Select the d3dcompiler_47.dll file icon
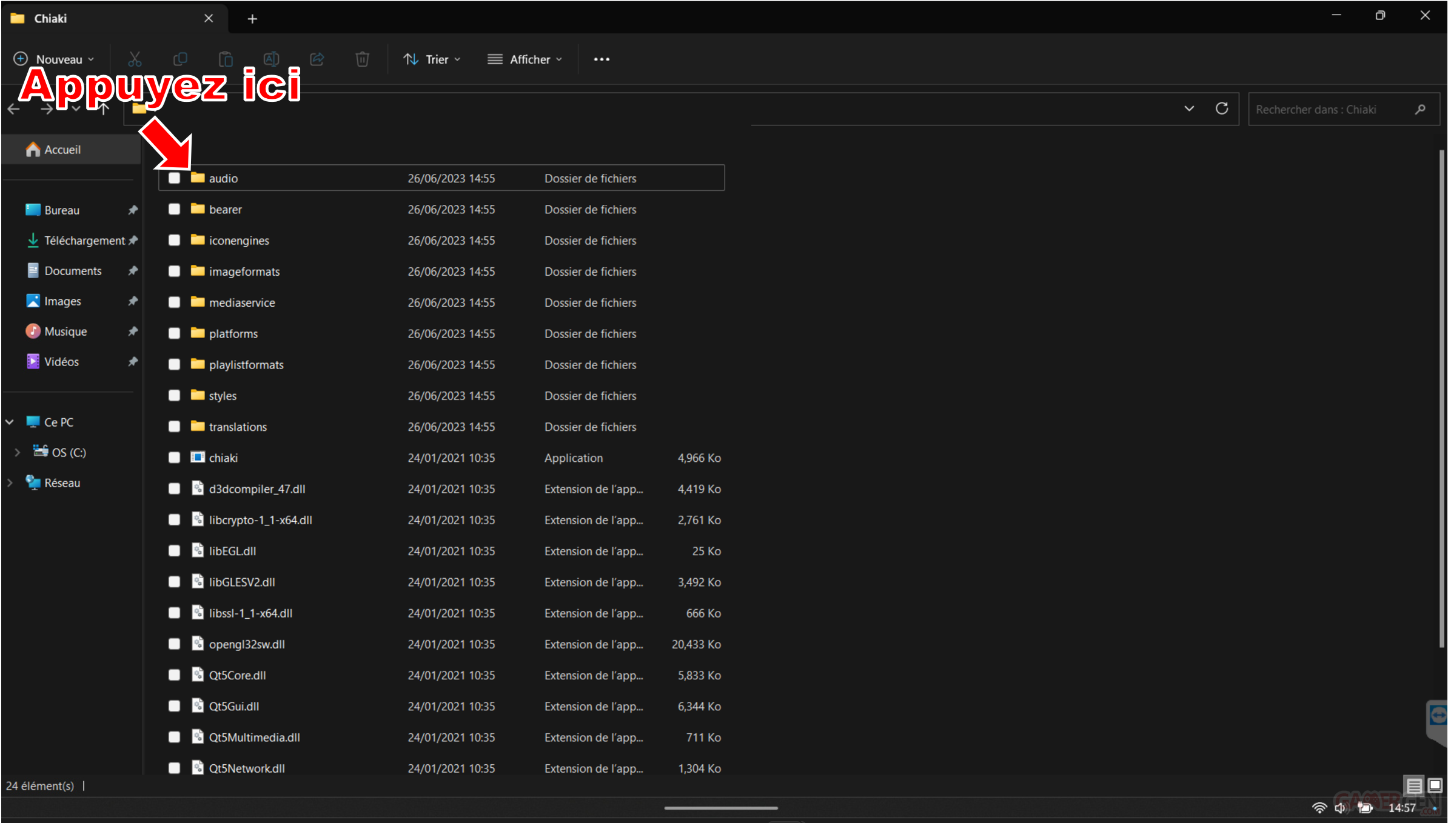 pos(197,488)
